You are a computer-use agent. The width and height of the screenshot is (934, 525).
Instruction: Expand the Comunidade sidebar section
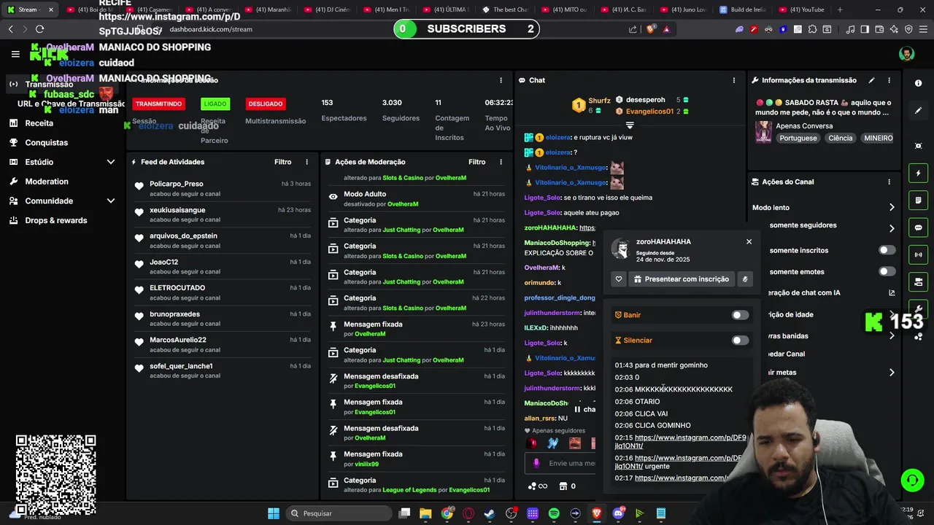point(111,201)
